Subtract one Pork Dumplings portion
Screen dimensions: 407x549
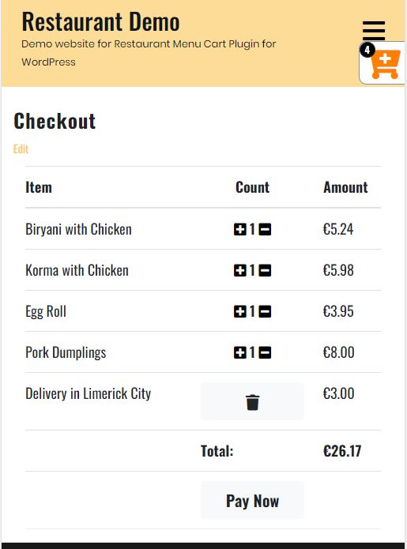[265, 352]
